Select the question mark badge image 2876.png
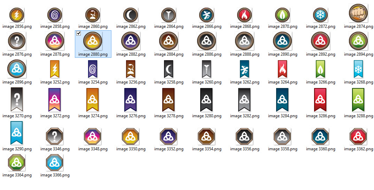 (17, 41)
